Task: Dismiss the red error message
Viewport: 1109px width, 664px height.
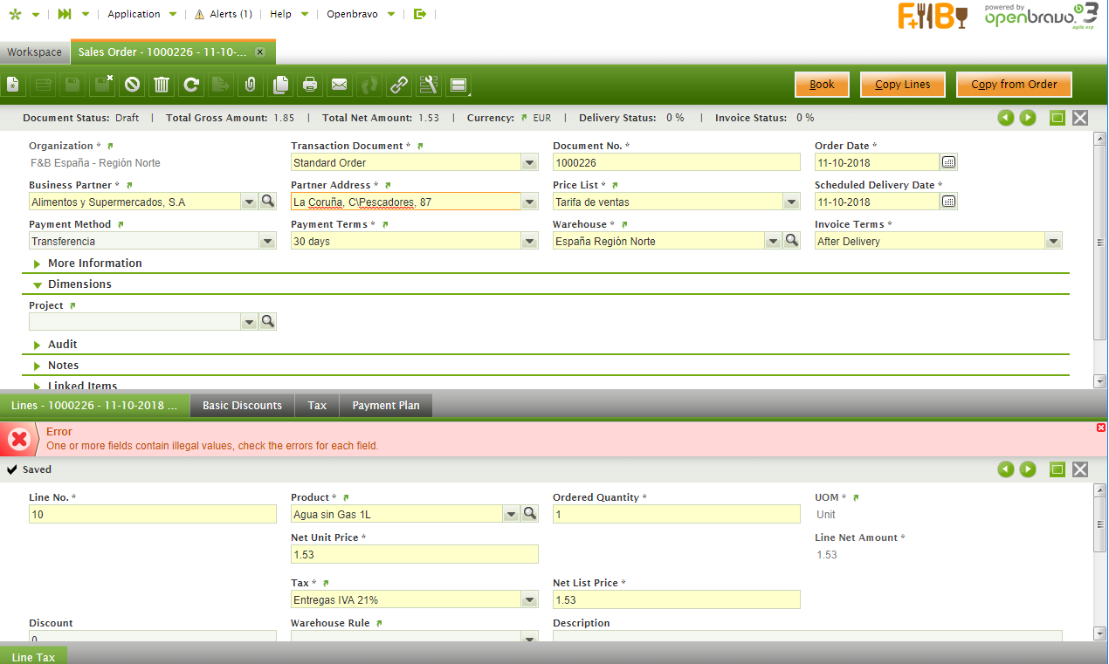Action: [x=1100, y=428]
